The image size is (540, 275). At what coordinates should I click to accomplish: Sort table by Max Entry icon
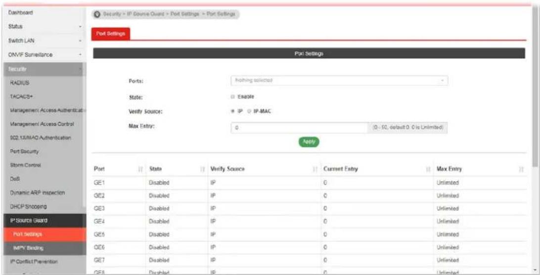pyautogui.click(x=521, y=169)
